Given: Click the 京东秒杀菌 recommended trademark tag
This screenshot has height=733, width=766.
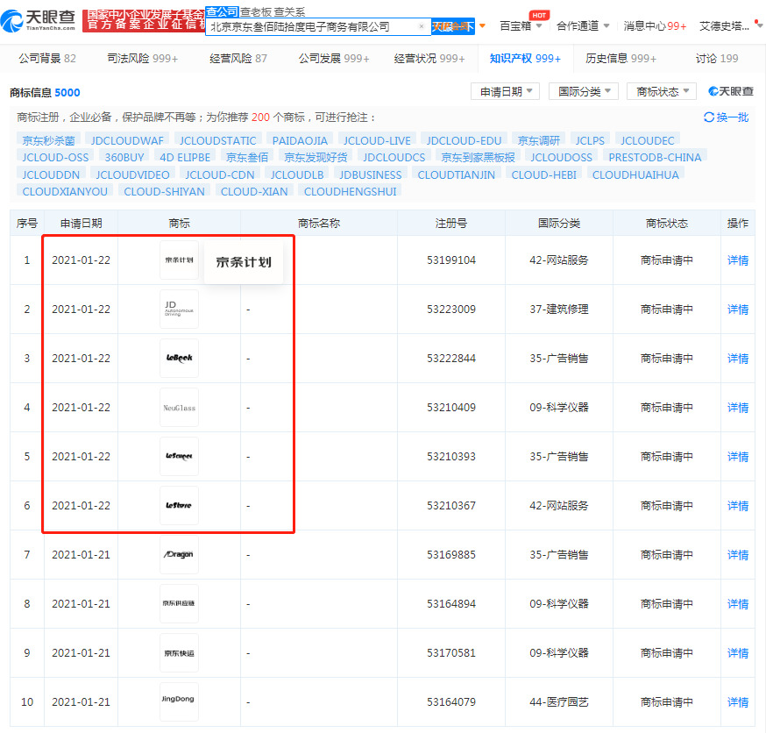Looking at the screenshot, I should 48,141.
